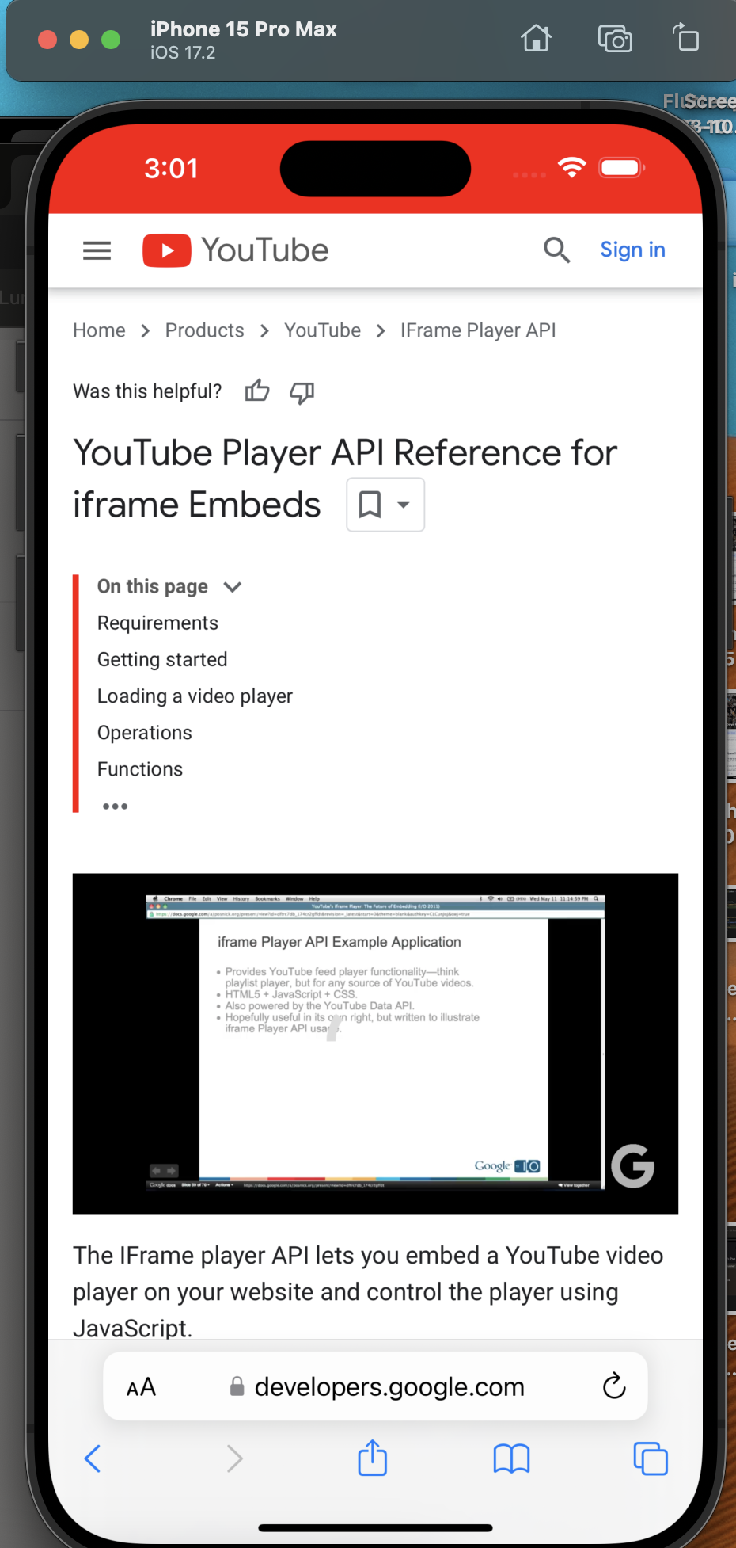Click the thumbs down icon
Image resolution: width=736 pixels, height=1548 pixels.
coord(302,391)
